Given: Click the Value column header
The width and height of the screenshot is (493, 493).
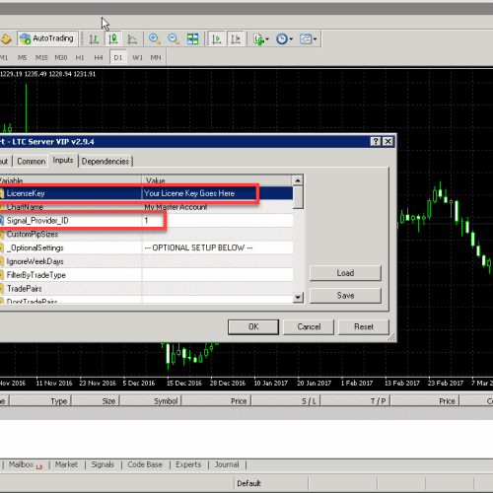Looking at the screenshot, I should coord(217,180).
